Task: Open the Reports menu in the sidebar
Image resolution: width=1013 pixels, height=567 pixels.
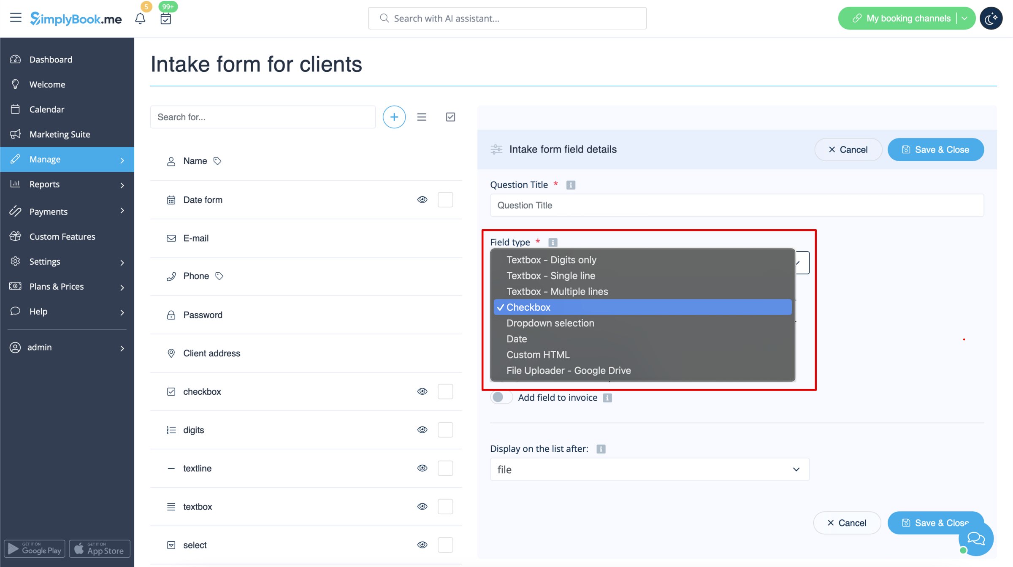Action: [44, 184]
